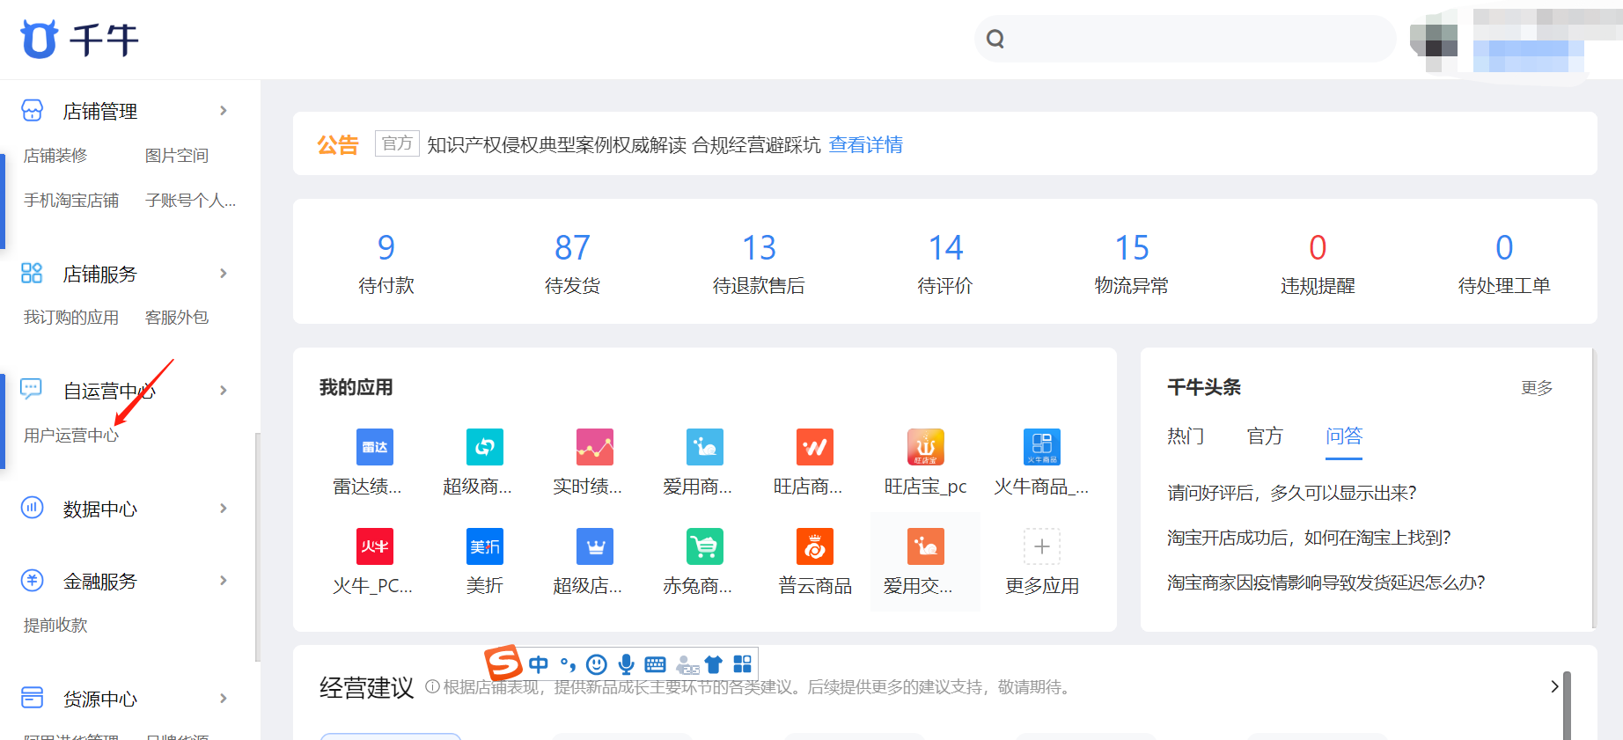Open 待处理工单 count 0

[x=1504, y=248]
